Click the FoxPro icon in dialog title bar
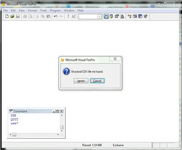182x150 pixels. point(63,60)
